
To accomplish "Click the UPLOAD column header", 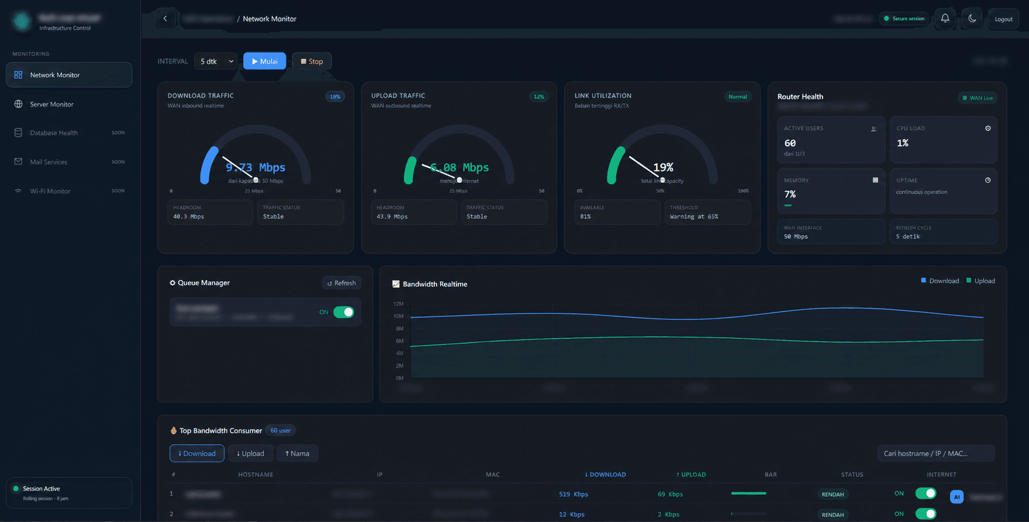I will click(691, 475).
